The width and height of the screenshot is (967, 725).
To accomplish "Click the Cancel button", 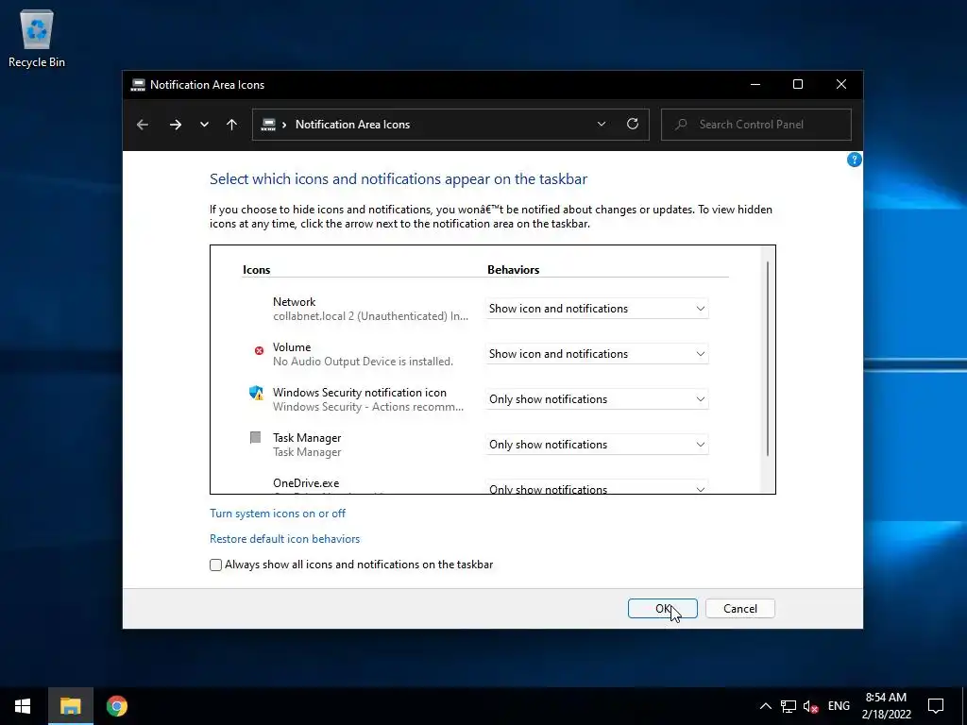I will click(x=740, y=609).
